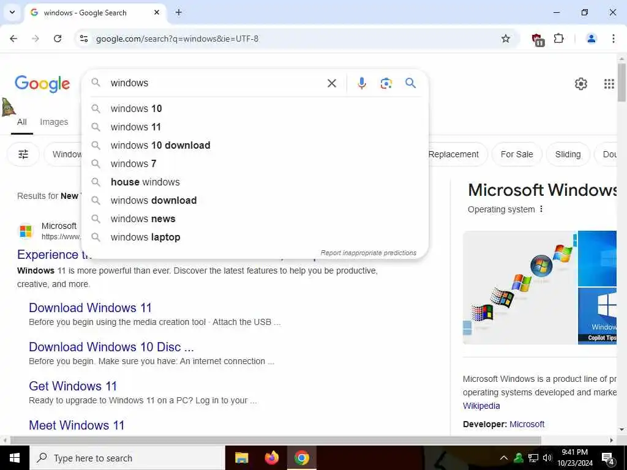Open the Google apps grid
Screen dimensions: 627x470
609,84
